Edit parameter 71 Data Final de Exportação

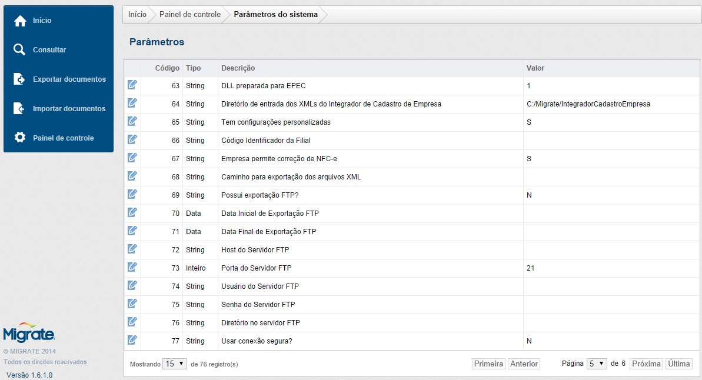click(x=132, y=231)
